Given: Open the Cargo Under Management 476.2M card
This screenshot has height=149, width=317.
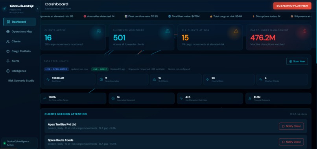Looking at the screenshot, I should click(x=278, y=37).
